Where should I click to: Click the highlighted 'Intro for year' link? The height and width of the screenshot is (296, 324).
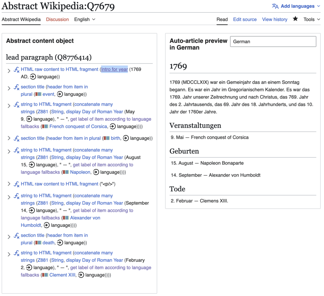coord(114,69)
